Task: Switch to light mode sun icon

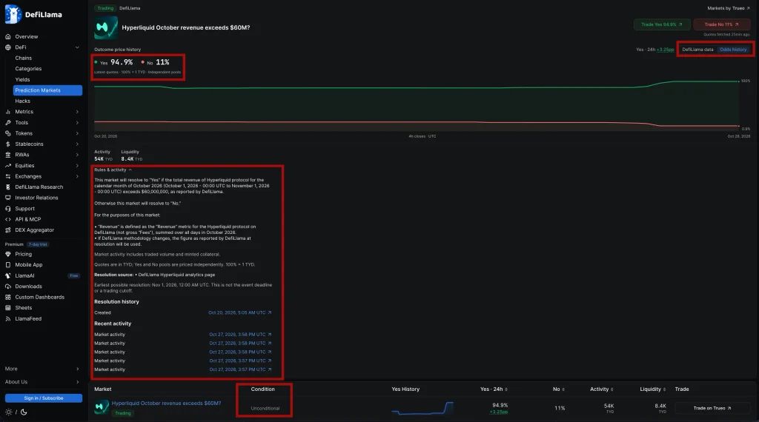Action: tap(8, 412)
